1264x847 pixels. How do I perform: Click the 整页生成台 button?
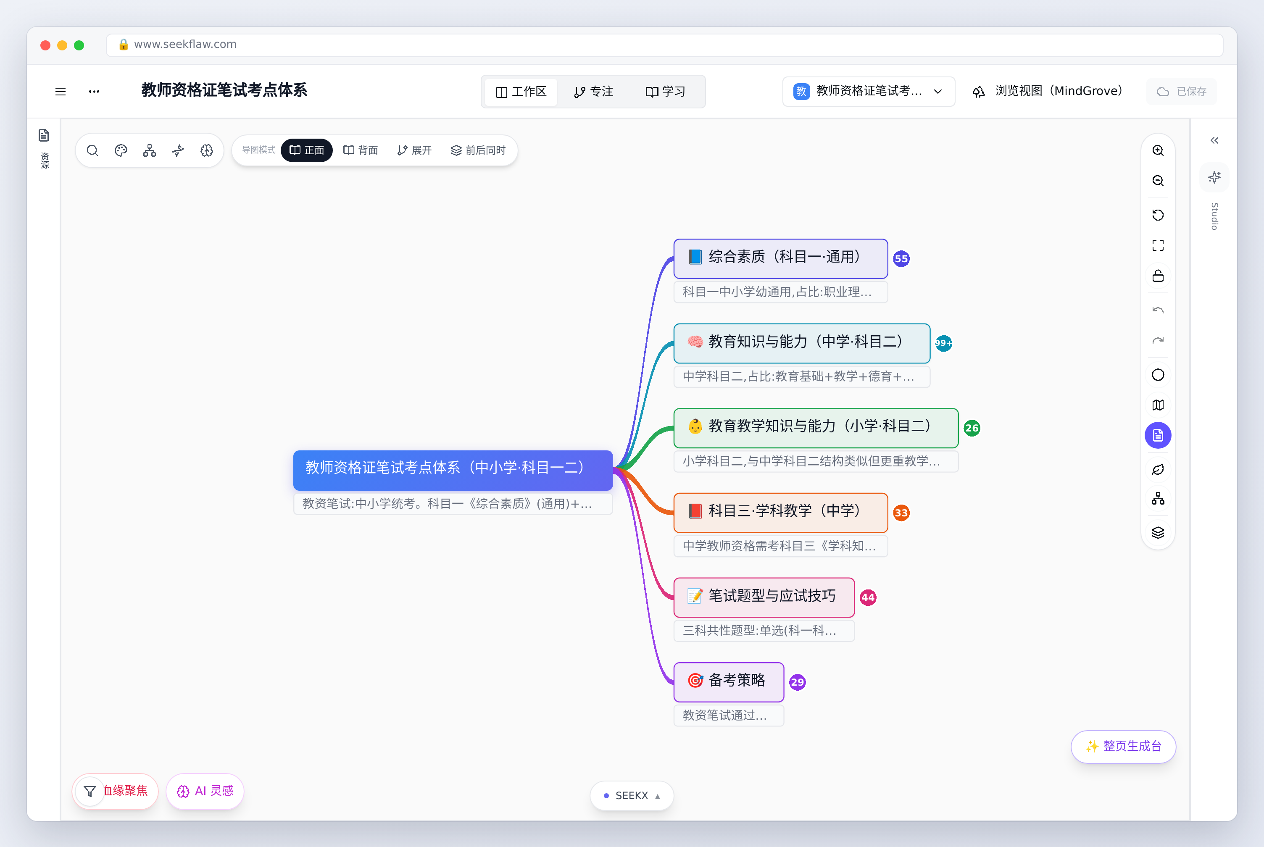click(x=1124, y=747)
